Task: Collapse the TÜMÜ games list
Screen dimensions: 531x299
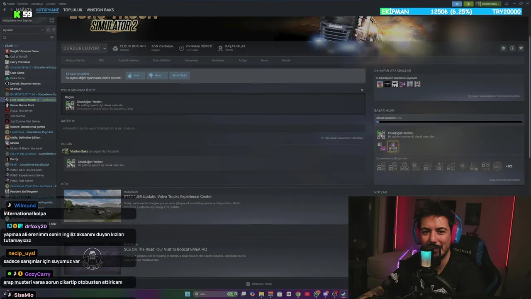Action: tap(3, 46)
